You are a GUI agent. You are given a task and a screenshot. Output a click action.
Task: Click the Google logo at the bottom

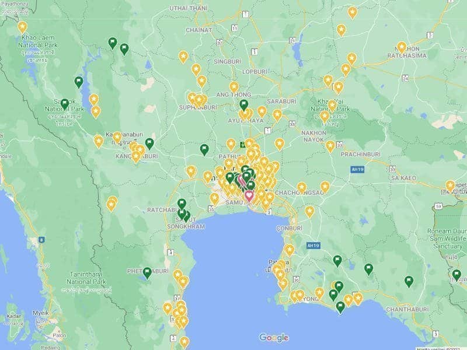pos(274,338)
